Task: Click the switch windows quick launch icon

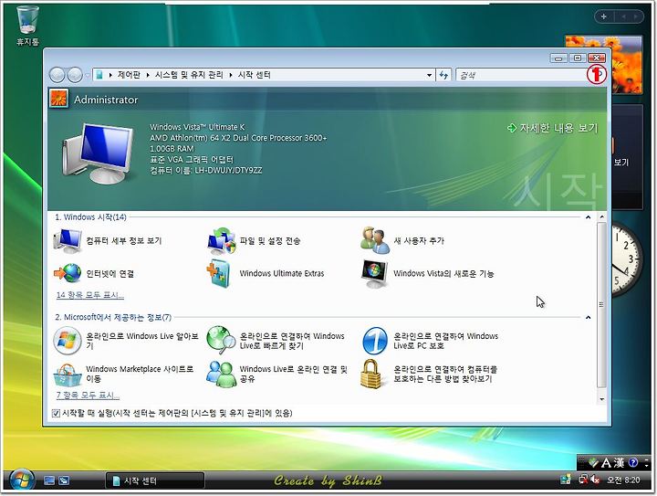Action: pos(64,480)
